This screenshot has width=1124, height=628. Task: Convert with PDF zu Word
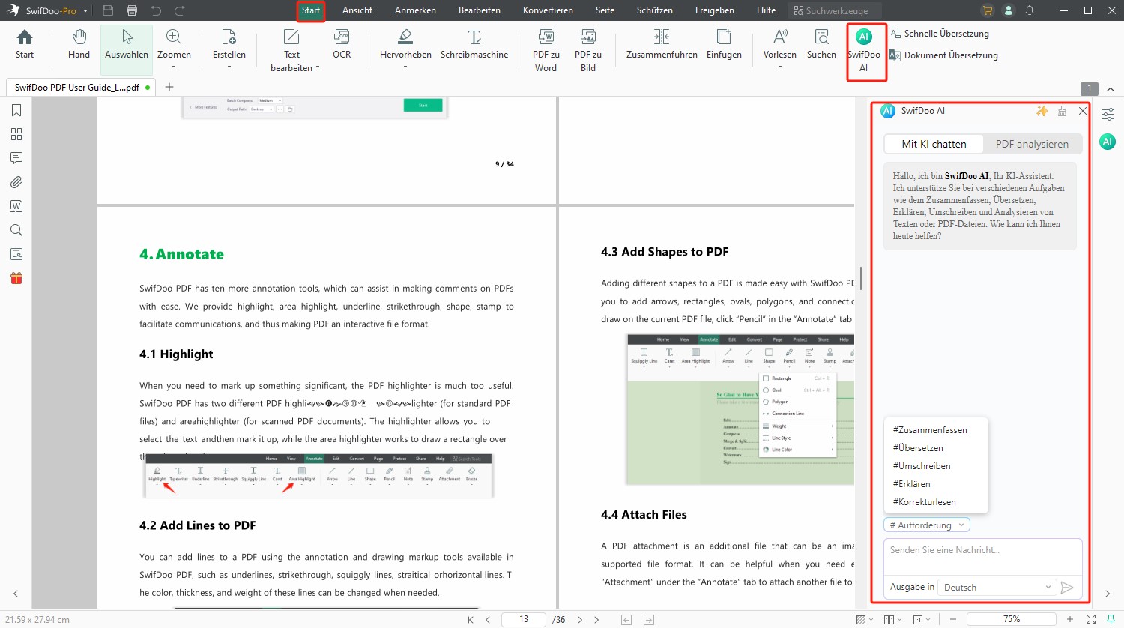click(x=546, y=50)
